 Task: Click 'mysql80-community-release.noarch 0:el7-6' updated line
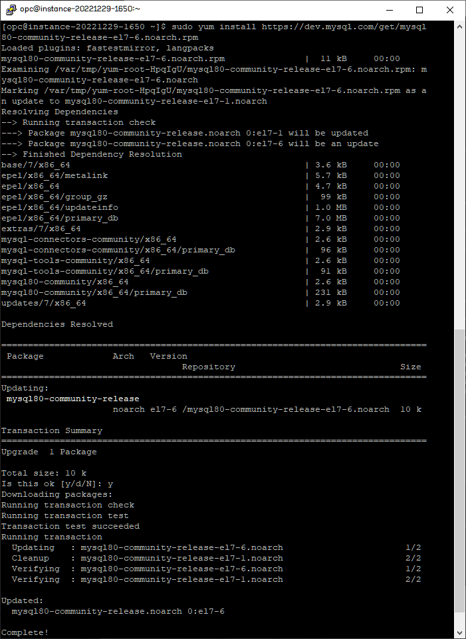tap(118, 611)
